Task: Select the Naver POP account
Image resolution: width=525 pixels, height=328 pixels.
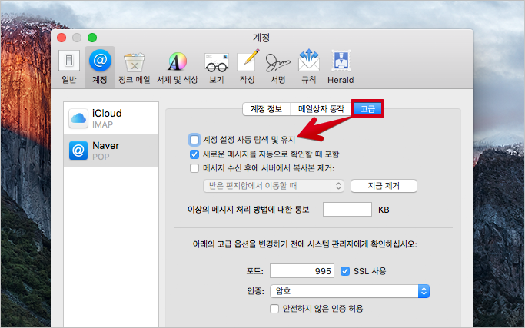Action: [x=111, y=151]
